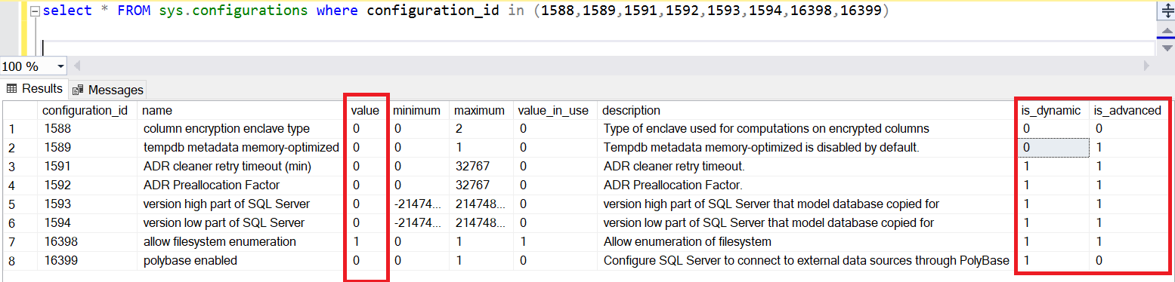Click the editor horizontal scroll right arrow
Viewport: 1175px width, 282px height.
click(x=1147, y=66)
